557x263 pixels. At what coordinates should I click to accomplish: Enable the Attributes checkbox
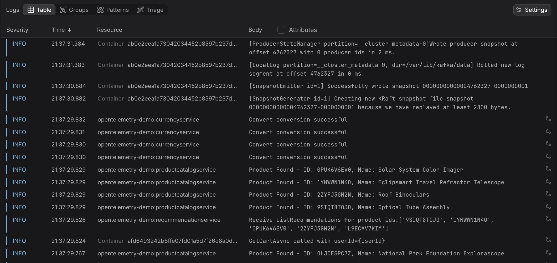pos(281,30)
